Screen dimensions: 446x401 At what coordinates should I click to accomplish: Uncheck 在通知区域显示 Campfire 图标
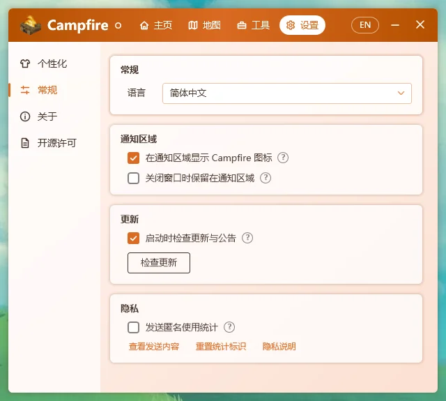click(133, 158)
